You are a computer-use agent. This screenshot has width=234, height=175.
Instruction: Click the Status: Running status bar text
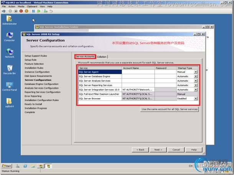10,171
